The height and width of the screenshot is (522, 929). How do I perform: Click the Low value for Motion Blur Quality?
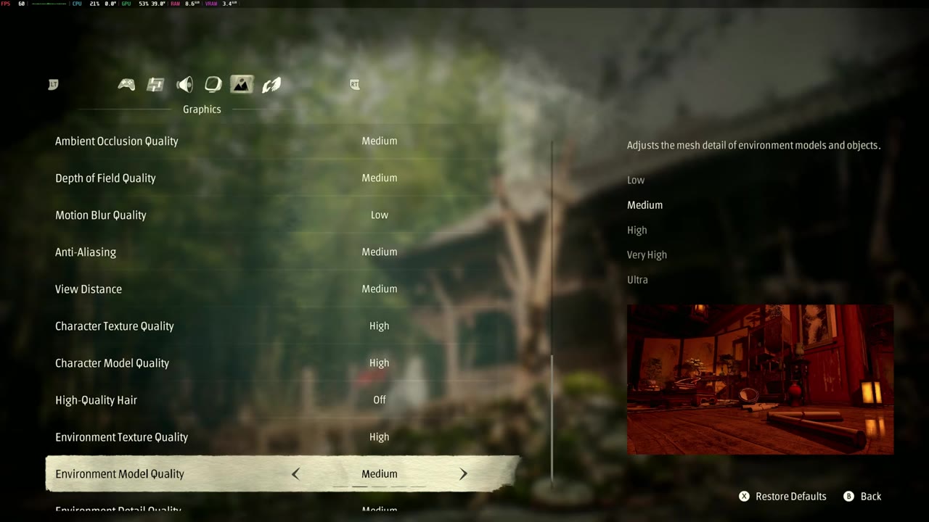click(380, 215)
